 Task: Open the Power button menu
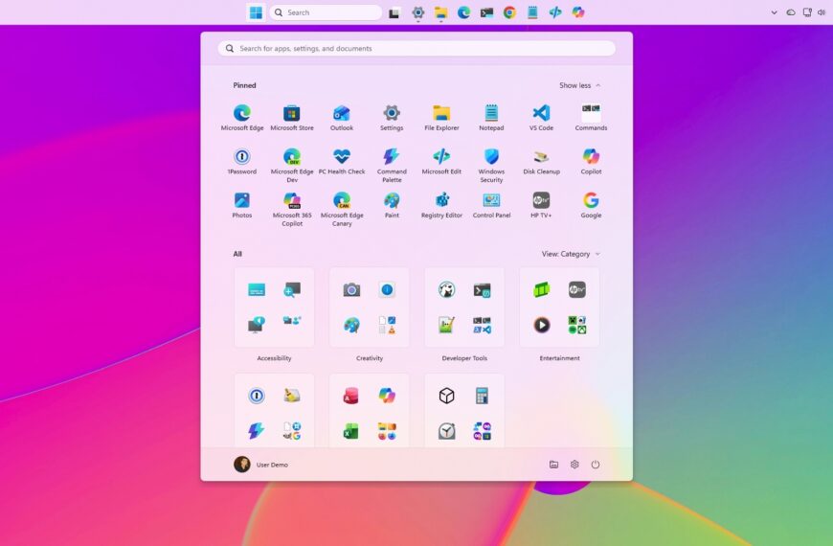[595, 465]
